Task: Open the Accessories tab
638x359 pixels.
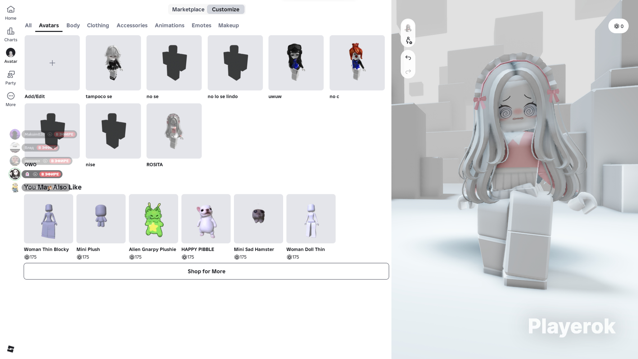Action: click(x=132, y=25)
